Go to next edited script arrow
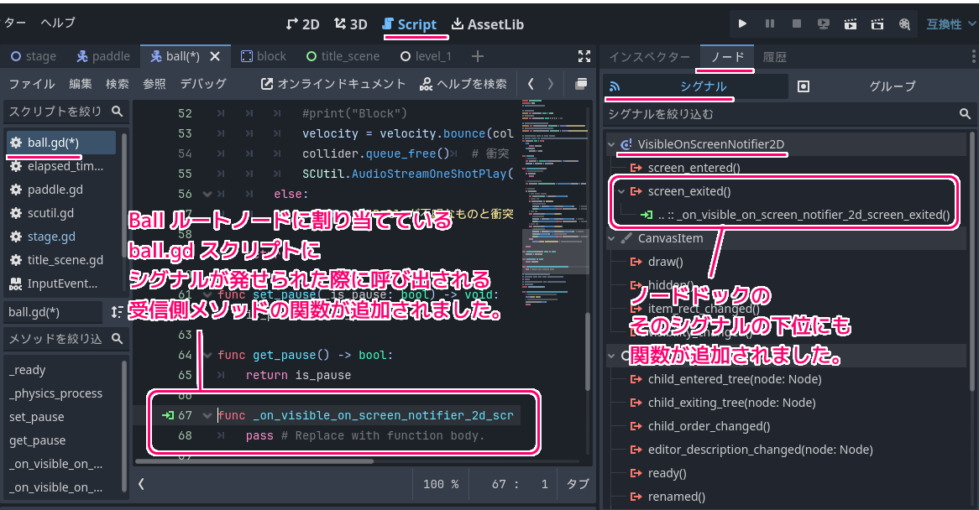Viewport: 979px width, 510px height. pyautogui.click(x=551, y=84)
